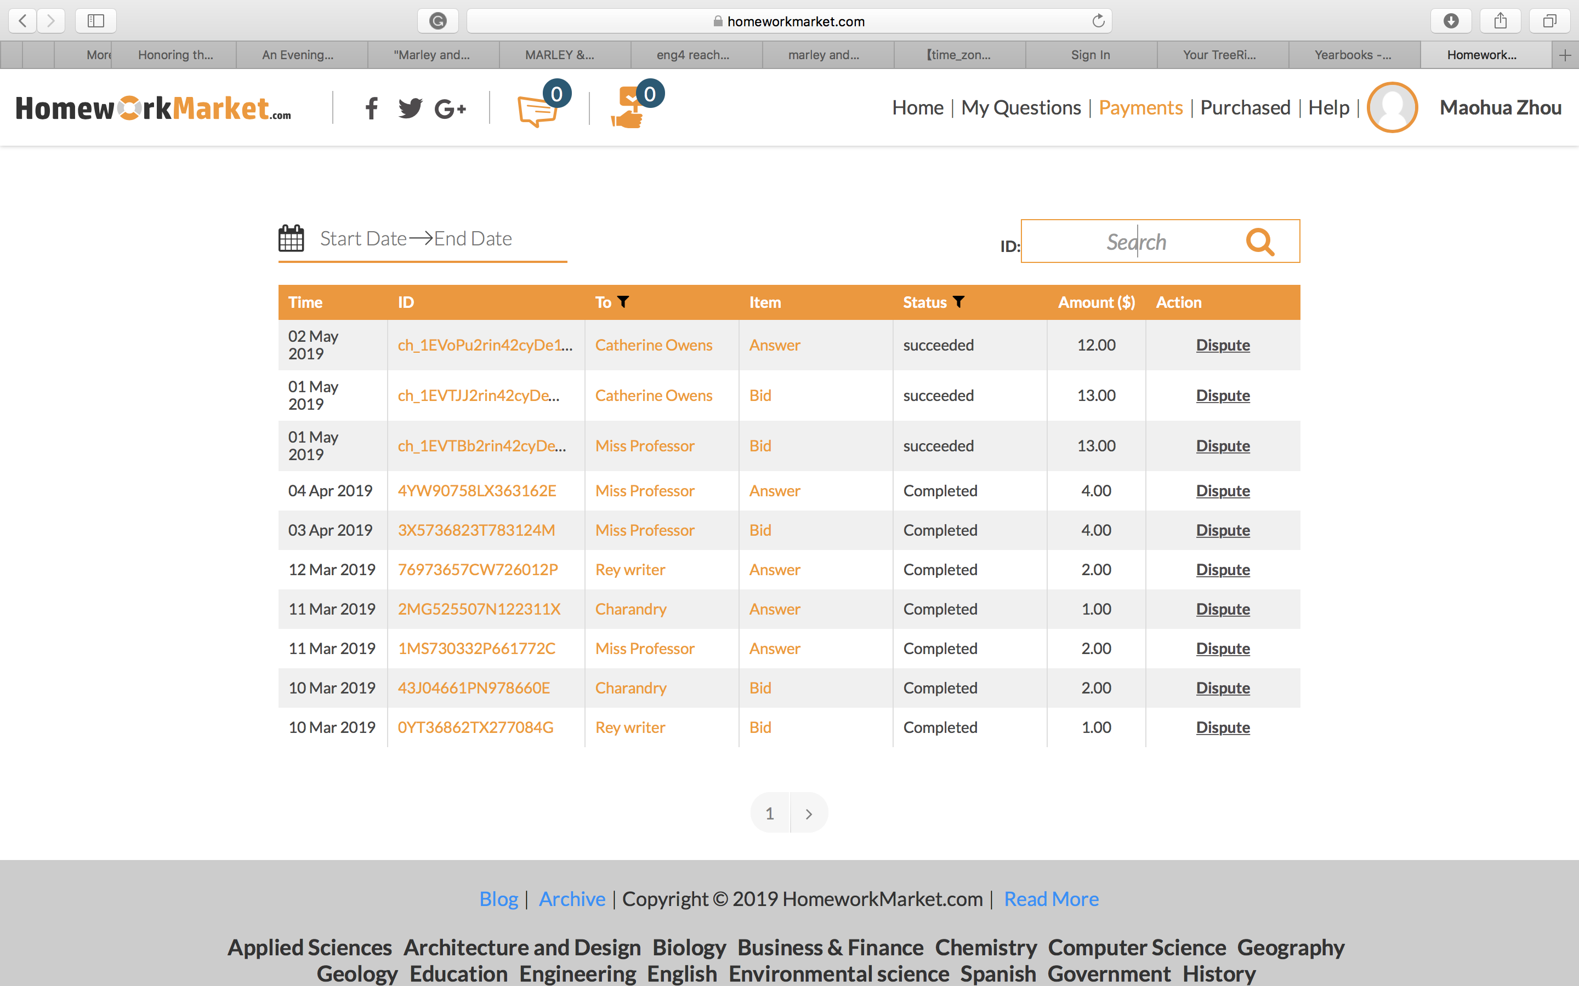1579x986 pixels.
Task: Open the To column filter
Action: tap(623, 302)
